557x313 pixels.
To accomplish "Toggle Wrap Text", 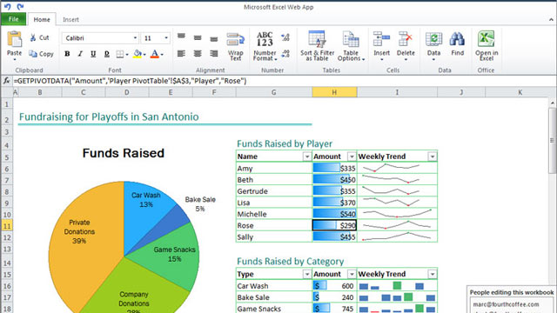I will pos(235,47).
